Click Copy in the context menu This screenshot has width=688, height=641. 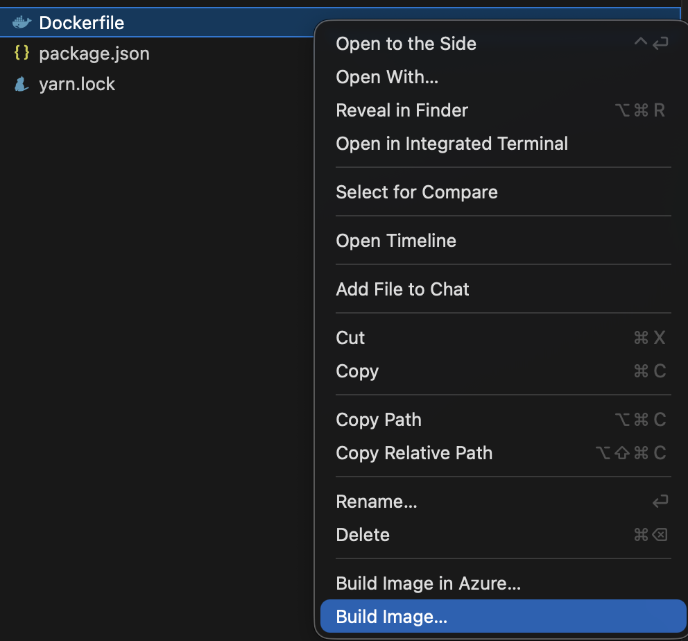point(357,371)
